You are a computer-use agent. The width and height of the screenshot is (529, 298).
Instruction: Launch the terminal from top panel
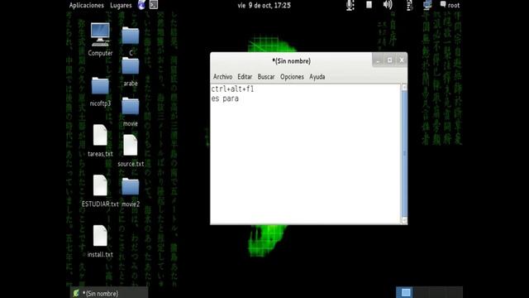coord(154,5)
